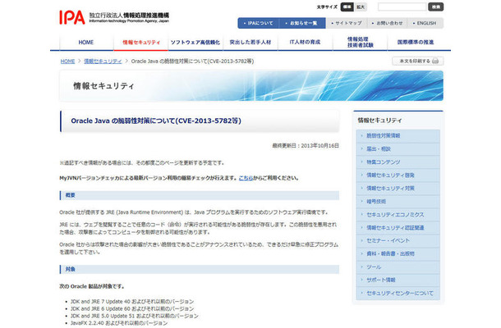This screenshot has width=501, height=328.
Task: Click the JavaFX 2.2.40 list item
Action: coord(119,323)
